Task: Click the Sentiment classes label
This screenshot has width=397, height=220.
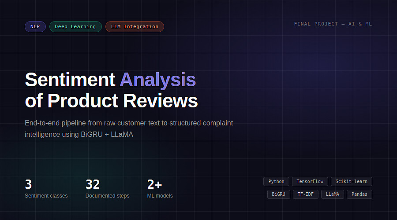Action: pyautogui.click(x=46, y=196)
